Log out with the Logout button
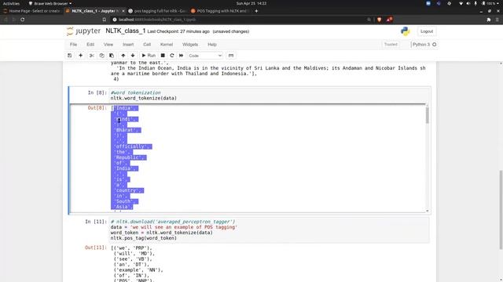The image size is (503, 282). coord(427,31)
